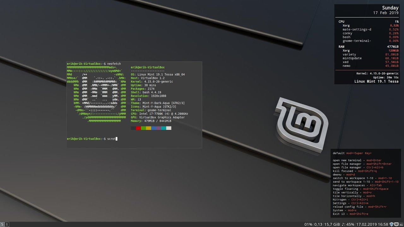
Task: Click the terminal prompt line with scrot
Action: click(x=92, y=139)
